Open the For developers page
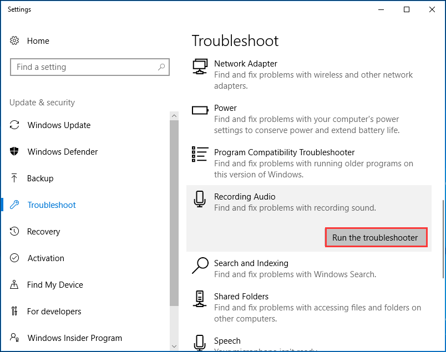This screenshot has width=446, height=352. [x=52, y=311]
